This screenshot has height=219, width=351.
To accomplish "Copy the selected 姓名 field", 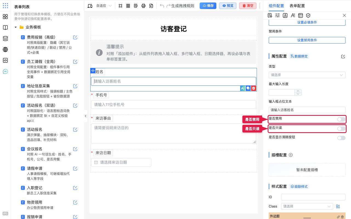I will [x=248, y=88].
